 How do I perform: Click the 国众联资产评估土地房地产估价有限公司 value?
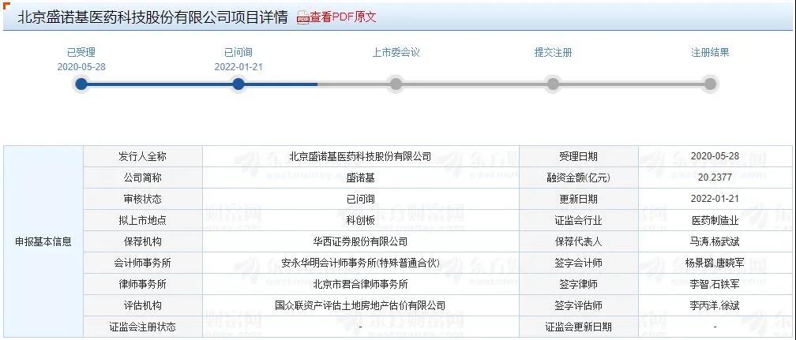pyautogui.click(x=360, y=305)
